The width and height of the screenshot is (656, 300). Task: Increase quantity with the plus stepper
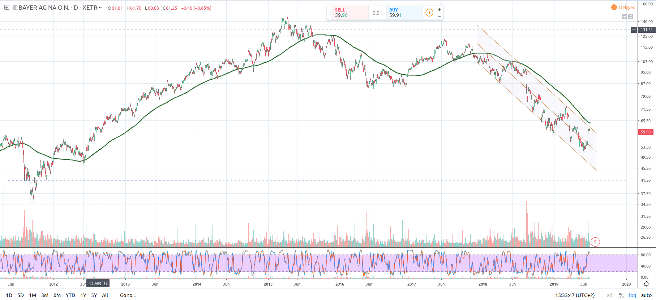pyautogui.click(x=440, y=10)
